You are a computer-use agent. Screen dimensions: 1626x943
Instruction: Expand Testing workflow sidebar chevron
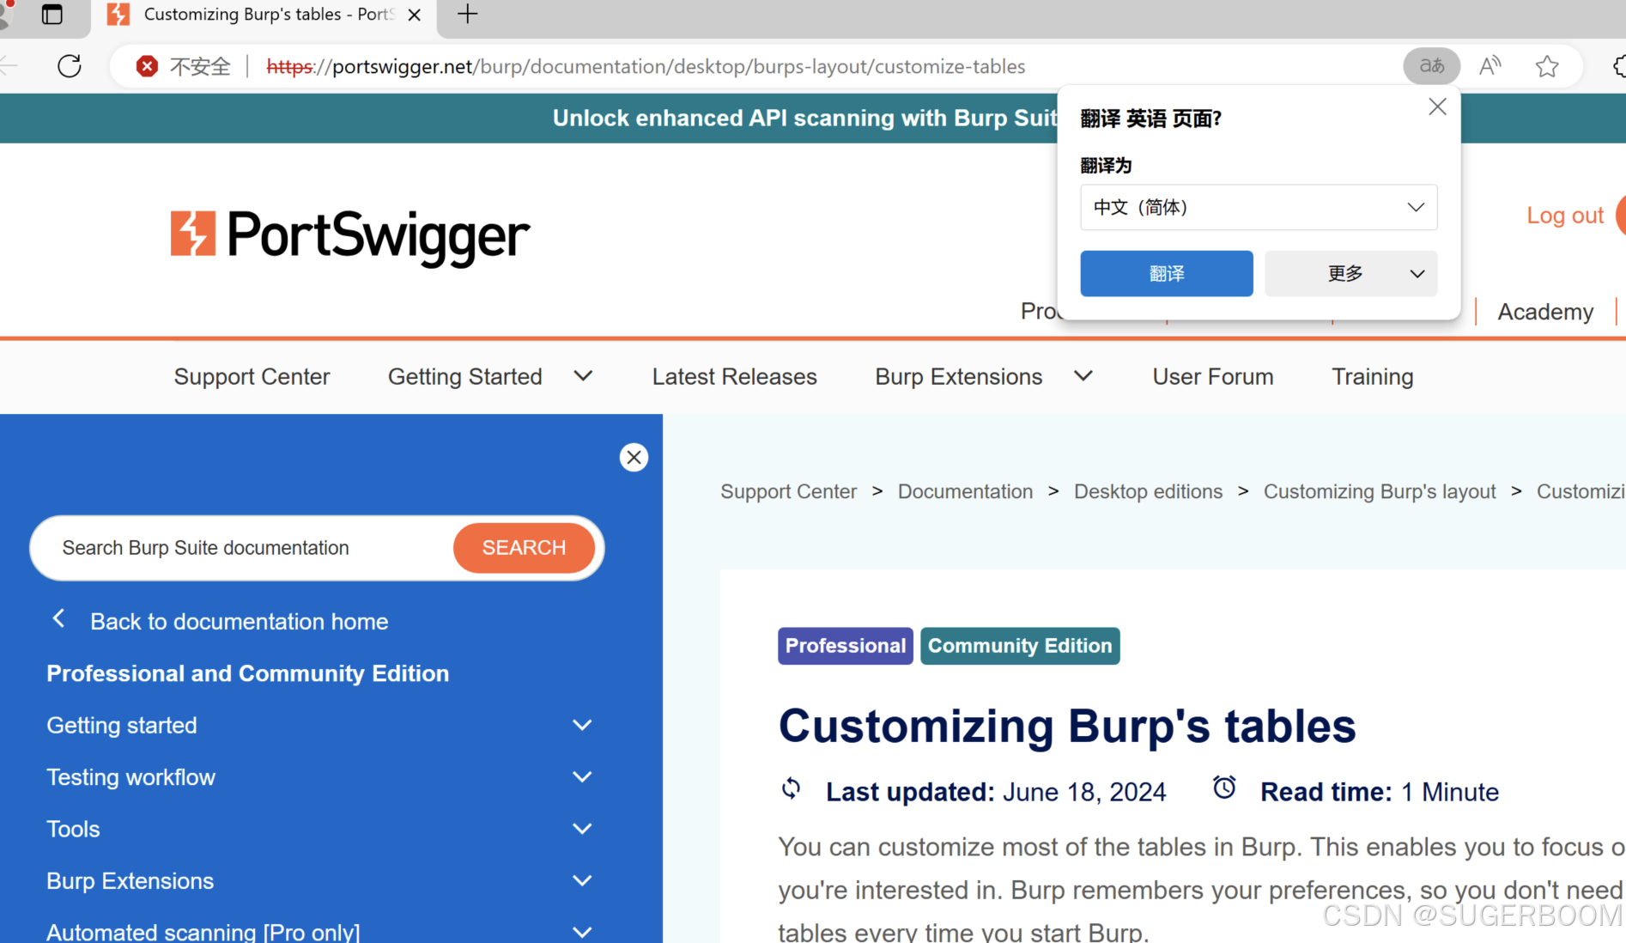pos(582,777)
